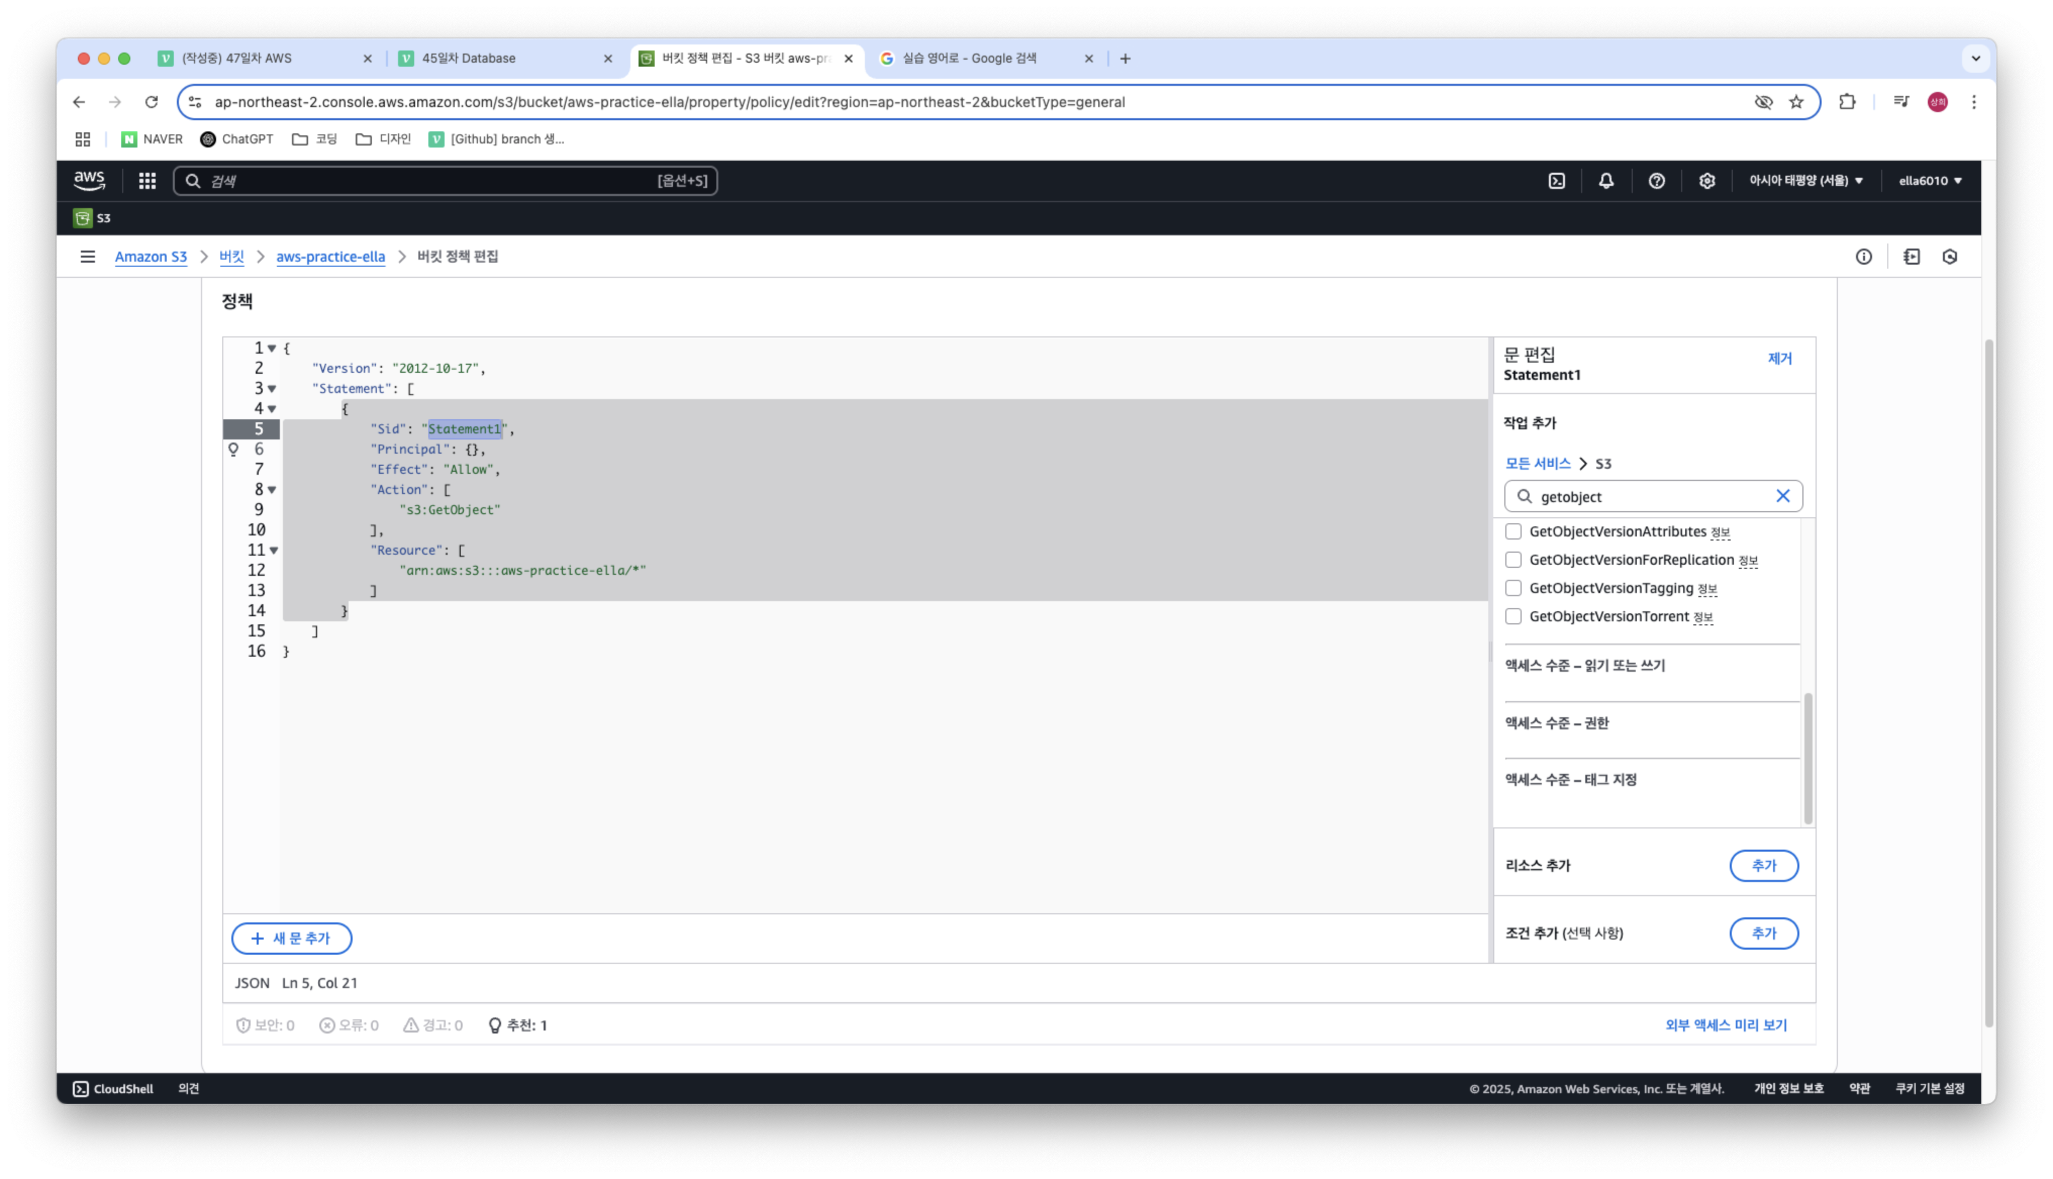Screen dimensions: 2053x1179
Task: Open AWS notifications bell
Action: [x=1606, y=180]
